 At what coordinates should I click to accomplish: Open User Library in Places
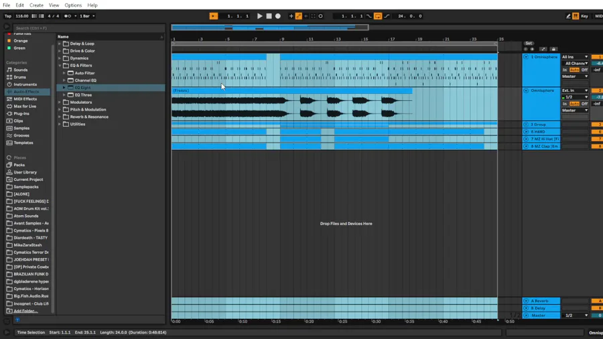(25, 172)
